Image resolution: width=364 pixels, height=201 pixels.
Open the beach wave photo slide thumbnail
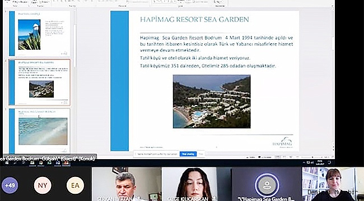[39, 131]
